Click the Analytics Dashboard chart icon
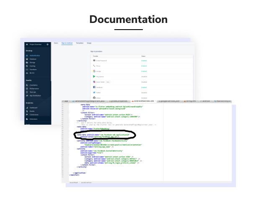The height and width of the screenshot is (206, 258). click(27, 108)
